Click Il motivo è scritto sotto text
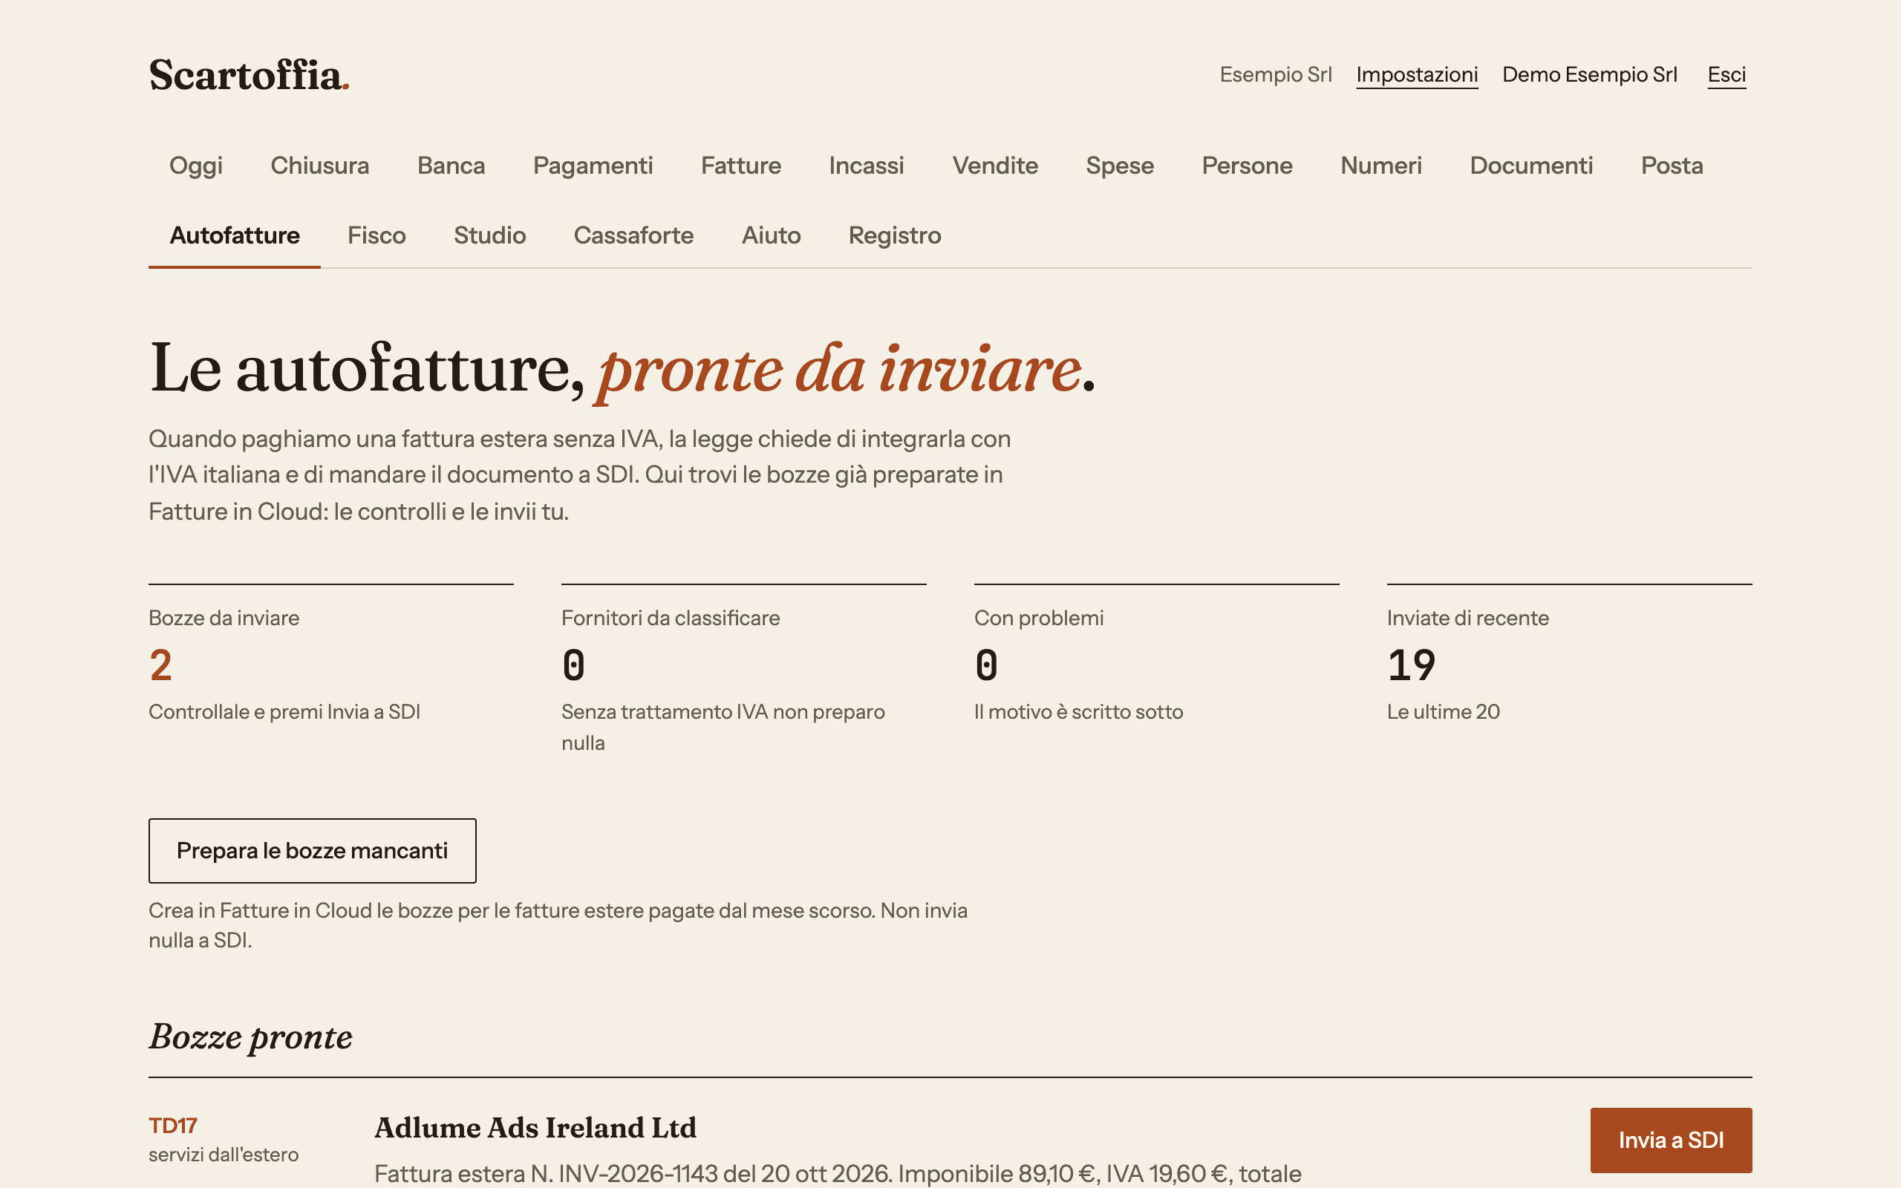The height and width of the screenshot is (1188, 1901). click(x=1078, y=712)
